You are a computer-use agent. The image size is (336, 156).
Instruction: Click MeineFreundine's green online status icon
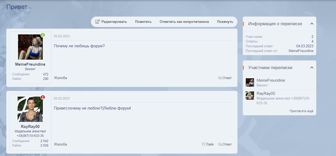point(43,35)
